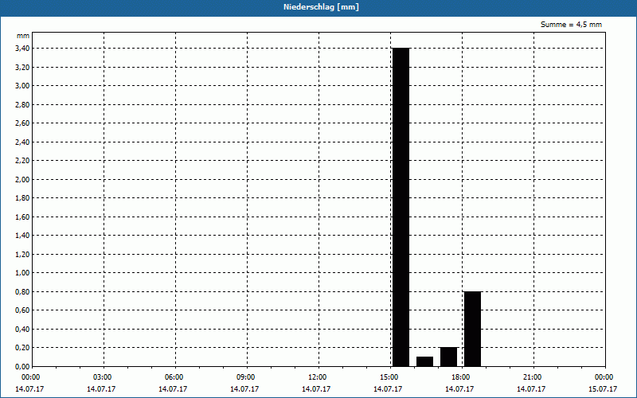Image resolution: width=637 pixels, height=398 pixels.
Task: Click the 0,00 y-axis label
Action: [x=22, y=367]
